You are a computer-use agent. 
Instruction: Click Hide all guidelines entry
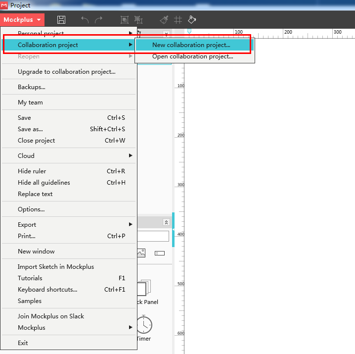pyautogui.click(x=69, y=183)
